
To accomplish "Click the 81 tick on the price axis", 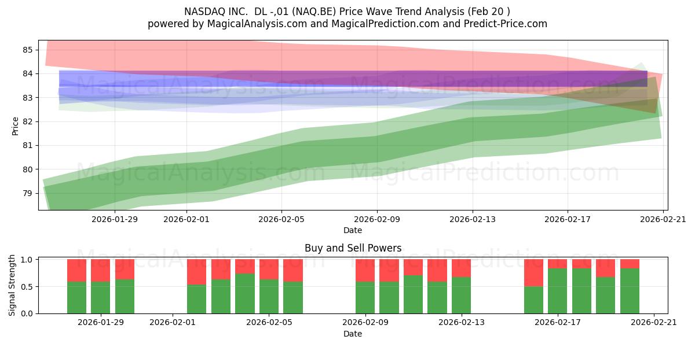I will click(x=28, y=146).
